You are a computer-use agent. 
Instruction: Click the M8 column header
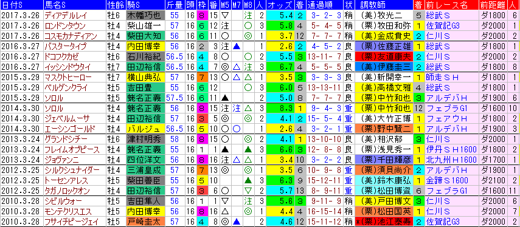[248, 5]
